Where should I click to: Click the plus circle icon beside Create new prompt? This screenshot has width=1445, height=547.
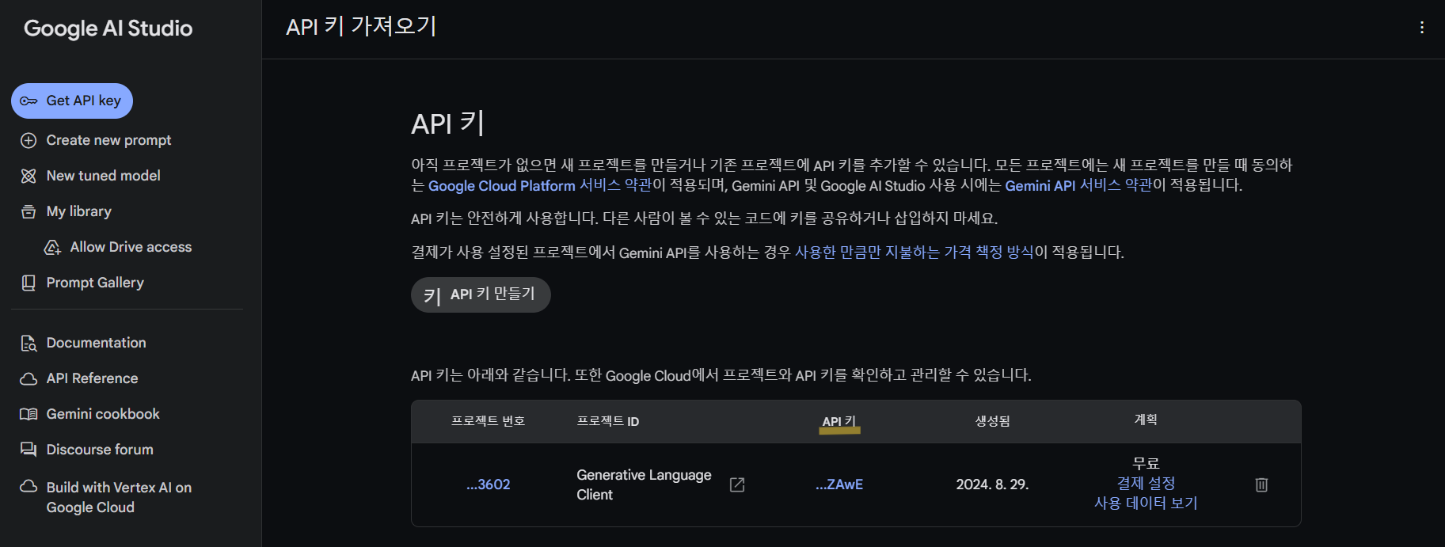(x=29, y=140)
